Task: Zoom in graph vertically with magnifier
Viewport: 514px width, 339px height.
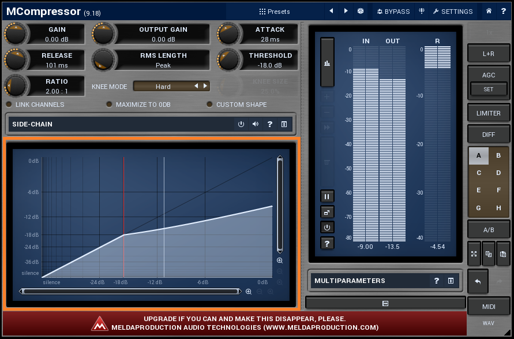Action: pyautogui.click(x=280, y=260)
